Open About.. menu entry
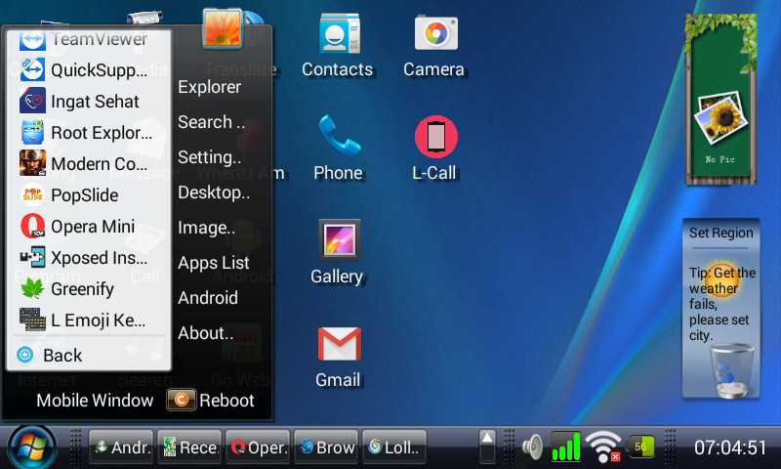Image resolution: width=781 pixels, height=469 pixels. 206,333
